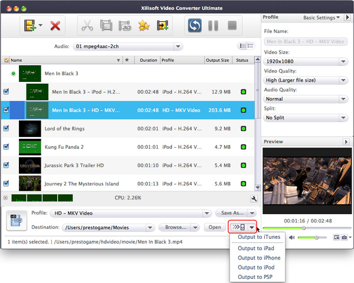Open the Split No Split dropdown
354x283 pixels.
pos(306,118)
